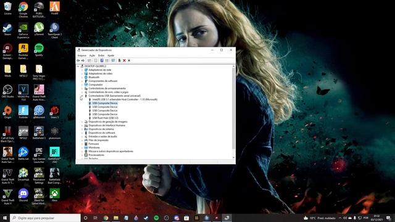Select the Computador tree item
This screenshot has width=395, height=222.
tap(96, 84)
